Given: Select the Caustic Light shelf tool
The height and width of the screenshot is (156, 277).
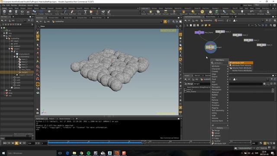Looking at the screenshot, I should pos(224,12).
